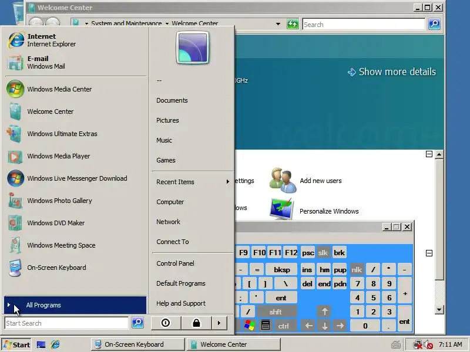The width and height of the screenshot is (470, 352).
Task: Click the taskbar clock 7:11 AM
Action: tap(450, 344)
